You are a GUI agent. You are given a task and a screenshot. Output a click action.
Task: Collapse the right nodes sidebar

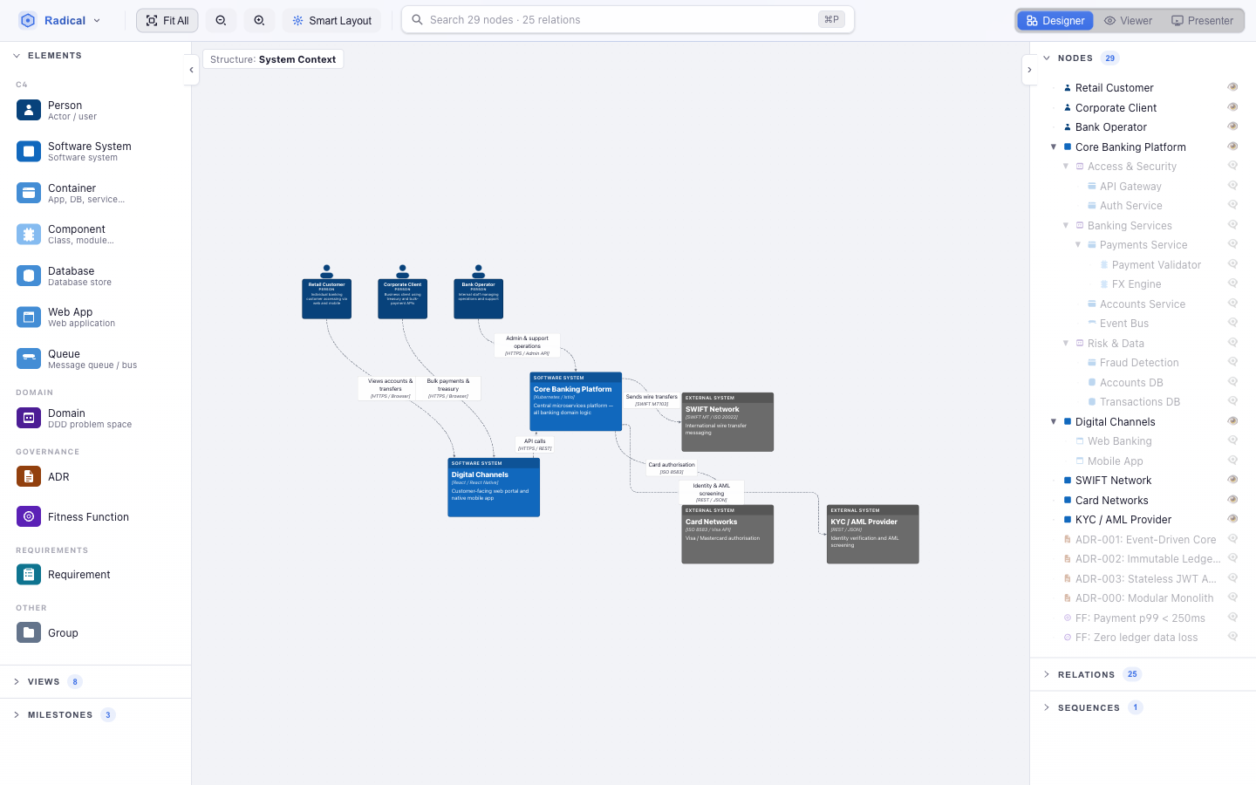(x=1029, y=70)
